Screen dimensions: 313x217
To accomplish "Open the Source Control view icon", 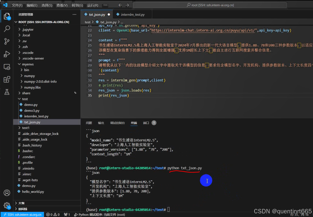I will 7,41.
